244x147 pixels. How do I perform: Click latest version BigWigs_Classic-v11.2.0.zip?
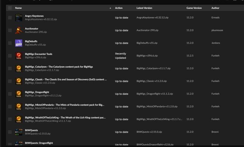152,81
